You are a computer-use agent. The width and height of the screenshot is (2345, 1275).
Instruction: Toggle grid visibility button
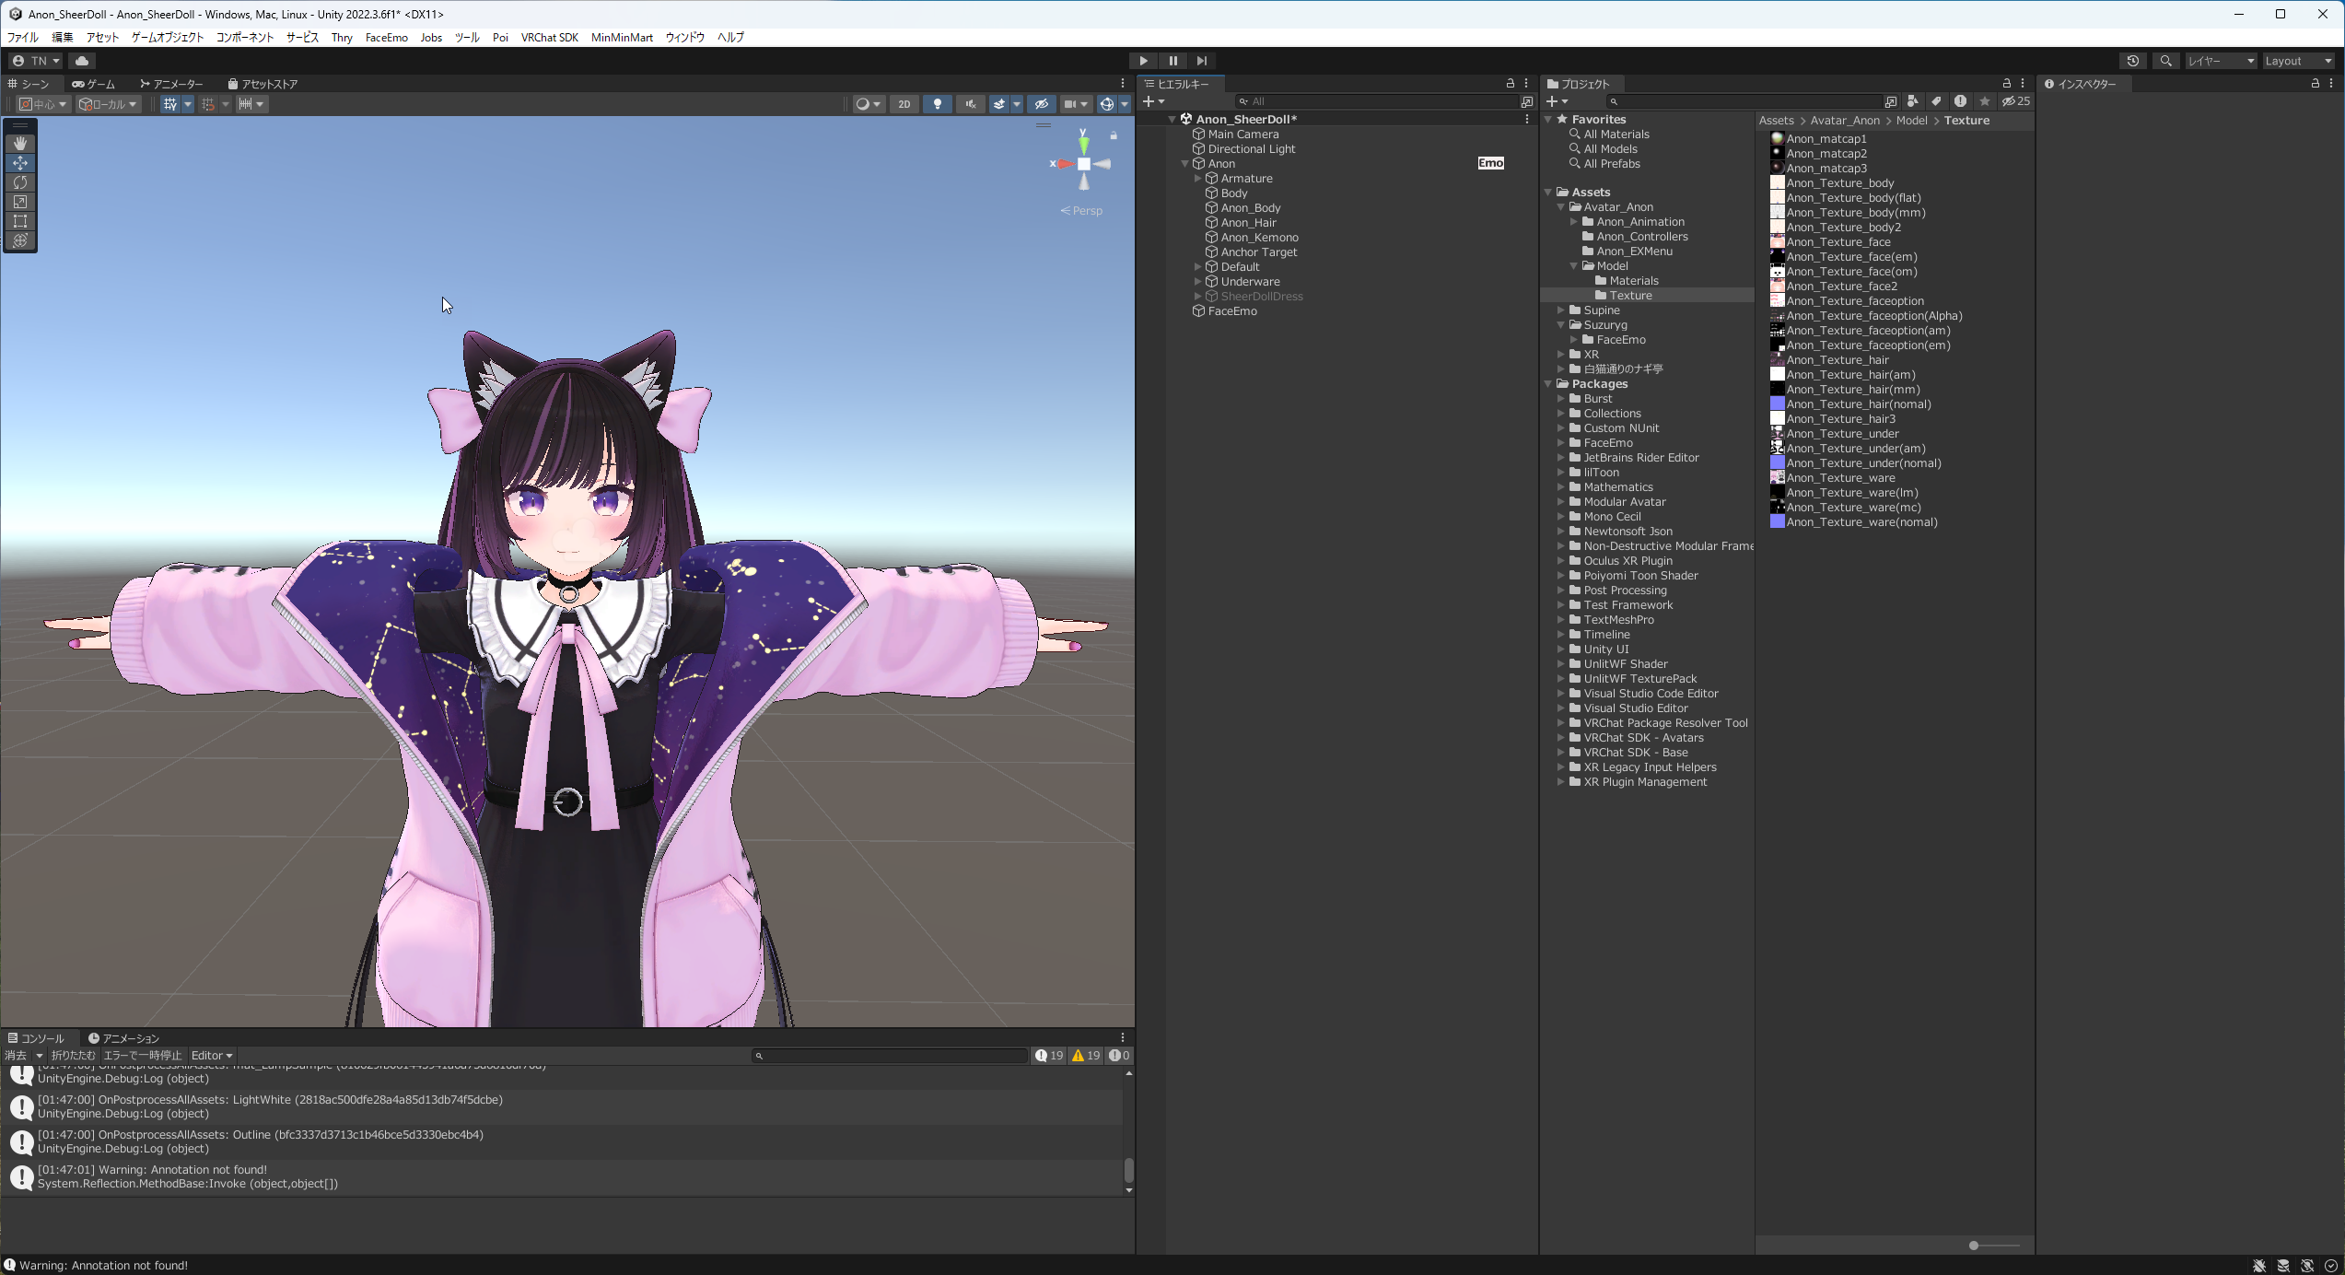(169, 104)
